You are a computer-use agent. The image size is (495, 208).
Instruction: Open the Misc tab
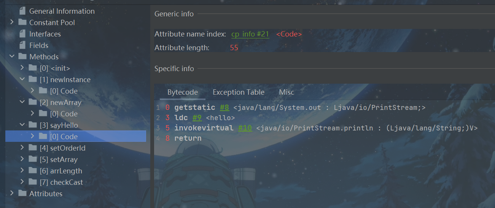pos(286,92)
